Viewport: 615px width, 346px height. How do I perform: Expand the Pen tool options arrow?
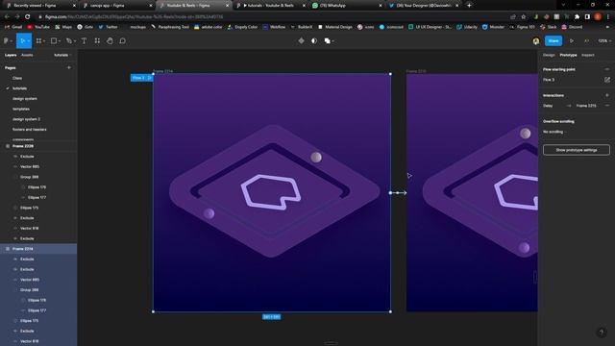pos(75,41)
